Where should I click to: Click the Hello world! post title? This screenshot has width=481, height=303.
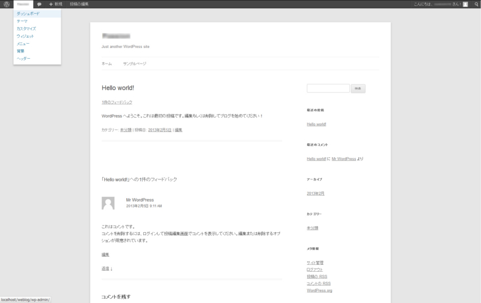point(118,88)
